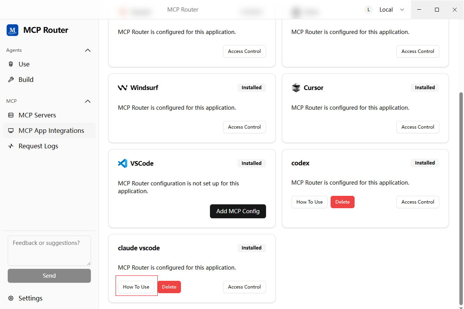Open MCP App Integrations page
464x309 pixels.
[x=51, y=131]
